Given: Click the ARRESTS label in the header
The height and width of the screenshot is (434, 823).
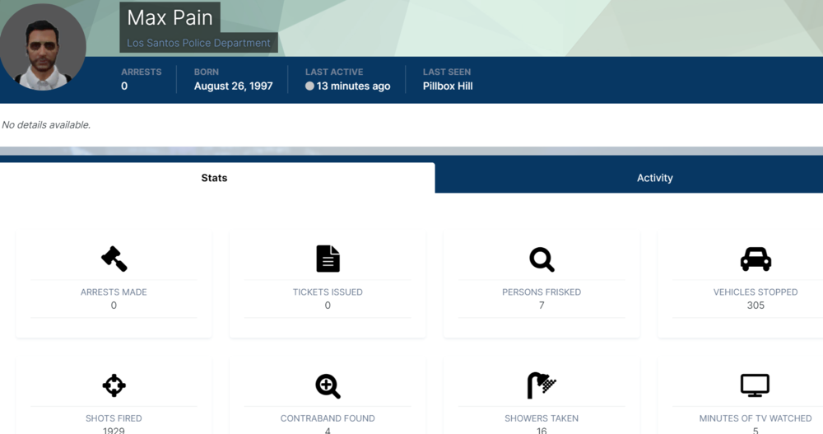Looking at the screenshot, I should [142, 72].
